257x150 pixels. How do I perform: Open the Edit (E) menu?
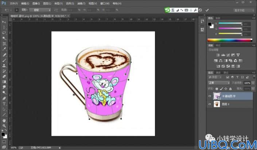tap(25, 3)
